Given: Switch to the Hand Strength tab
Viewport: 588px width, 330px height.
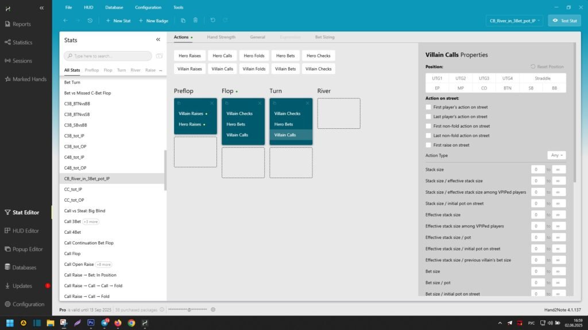Looking at the screenshot, I should 221,37.
